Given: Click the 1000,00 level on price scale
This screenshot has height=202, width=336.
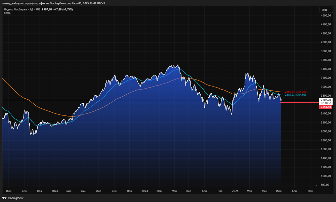Looking at the screenshot, I should point(326,176).
